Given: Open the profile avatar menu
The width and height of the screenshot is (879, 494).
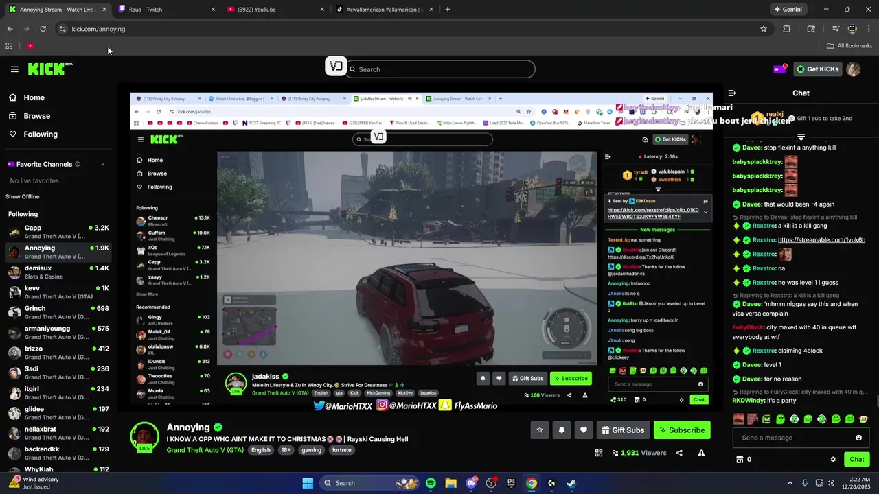Looking at the screenshot, I should click(853, 69).
